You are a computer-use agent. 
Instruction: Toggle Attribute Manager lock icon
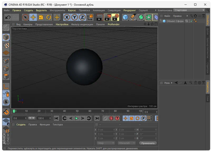[195, 83]
